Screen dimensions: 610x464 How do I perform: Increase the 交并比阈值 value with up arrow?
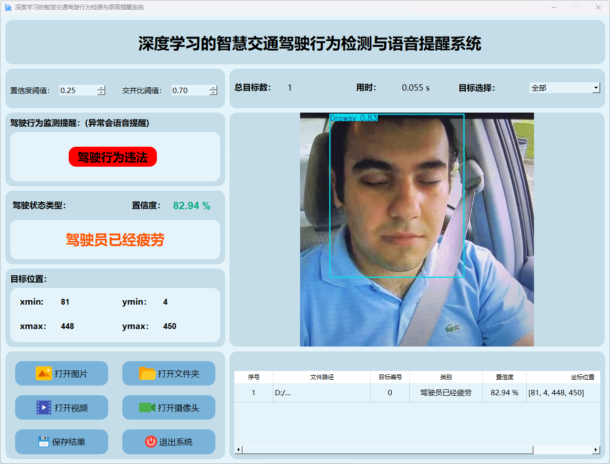tap(213, 88)
